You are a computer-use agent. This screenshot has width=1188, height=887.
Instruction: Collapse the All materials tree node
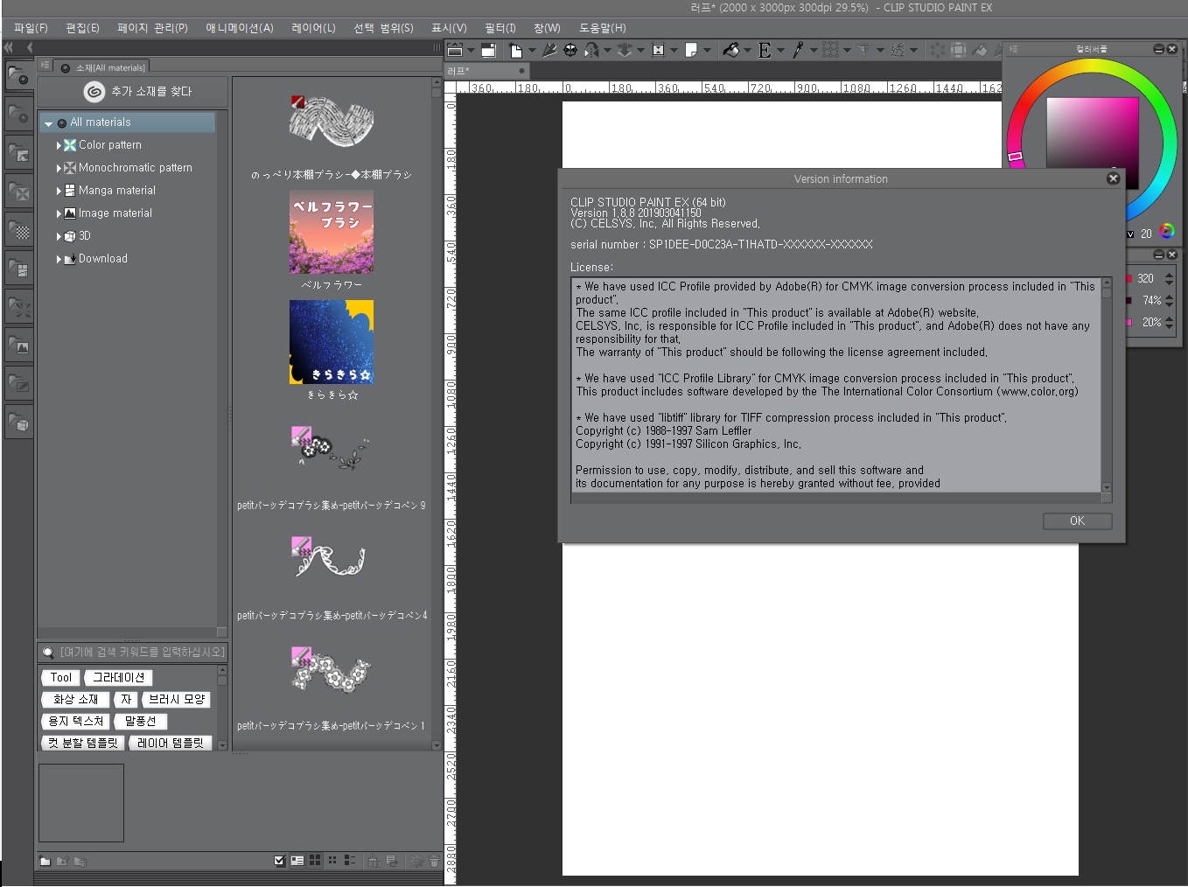point(49,123)
